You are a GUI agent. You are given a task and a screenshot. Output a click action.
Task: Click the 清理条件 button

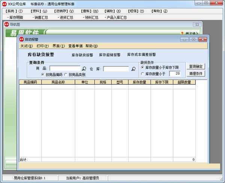[x=196, y=73]
